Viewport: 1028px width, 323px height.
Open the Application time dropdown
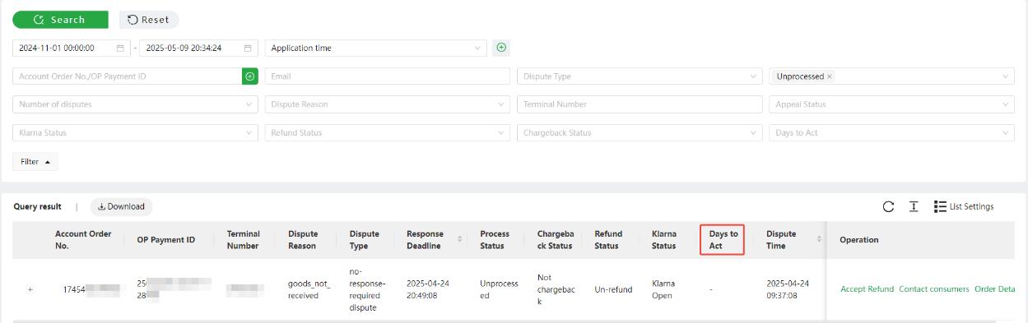click(x=376, y=48)
